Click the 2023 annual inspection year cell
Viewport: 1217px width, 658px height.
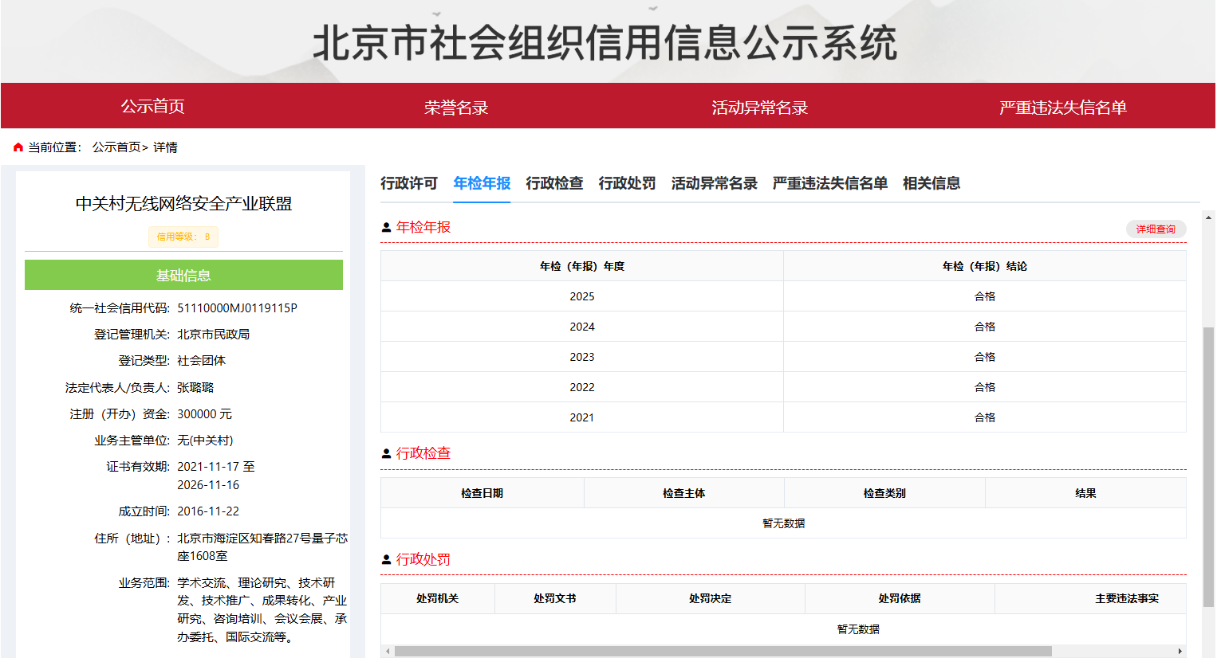coord(582,357)
